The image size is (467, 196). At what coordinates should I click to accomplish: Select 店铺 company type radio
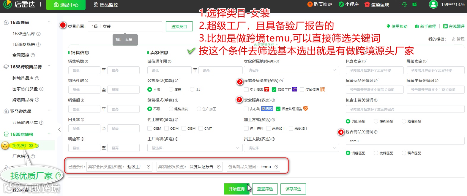pyautogui.click(x=171, y=89)
